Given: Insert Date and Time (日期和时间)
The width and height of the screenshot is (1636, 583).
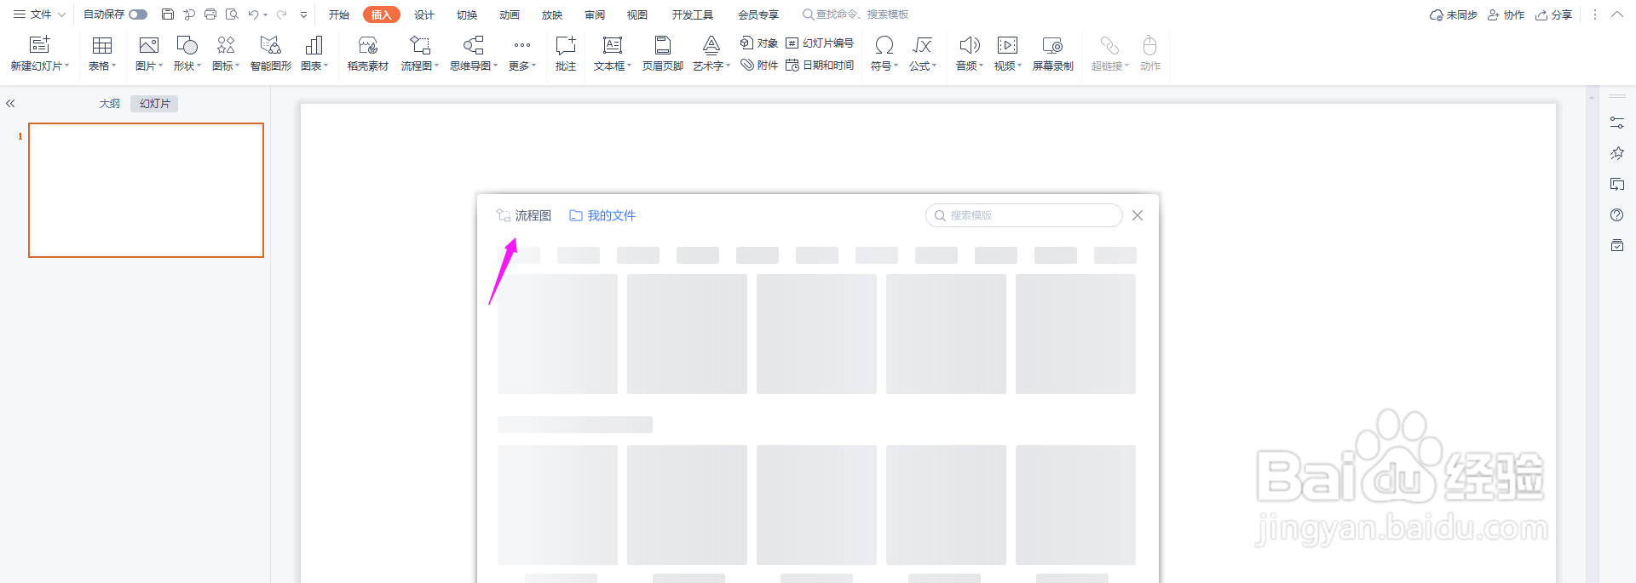Looking at the screenshot, I should point(820,65).
